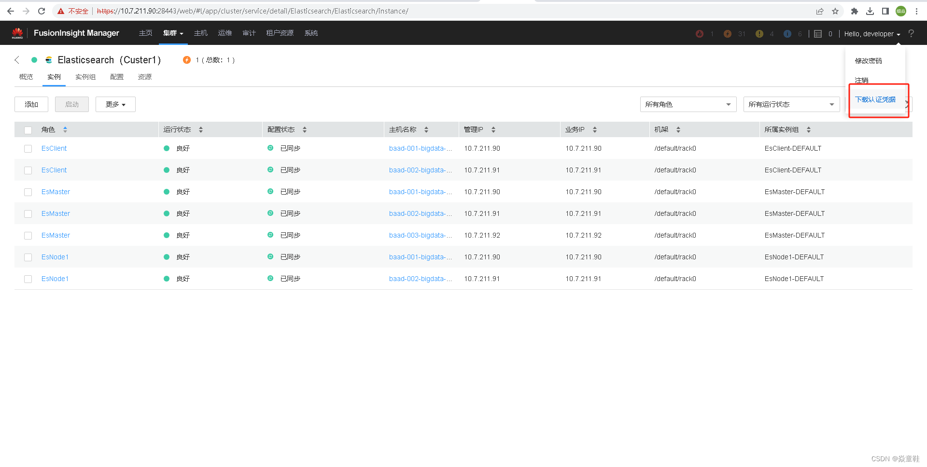Sort table by 管理IP column
927x467 pixels.
pyautogui.click(x=493, y=129)
